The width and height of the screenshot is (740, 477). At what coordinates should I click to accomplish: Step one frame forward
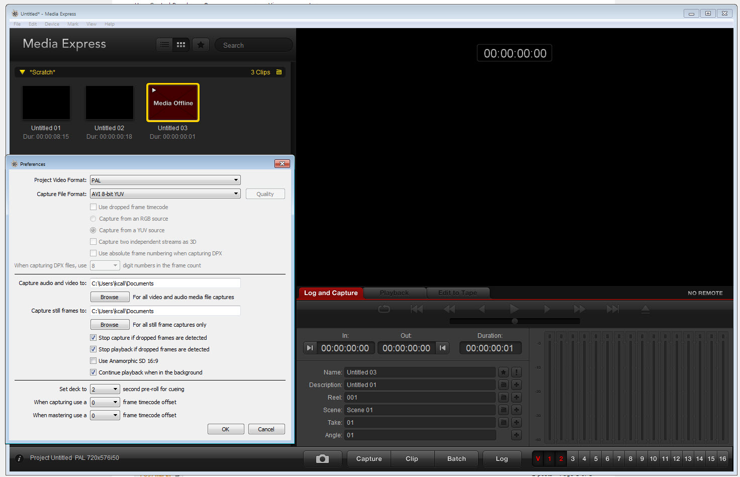547,309
